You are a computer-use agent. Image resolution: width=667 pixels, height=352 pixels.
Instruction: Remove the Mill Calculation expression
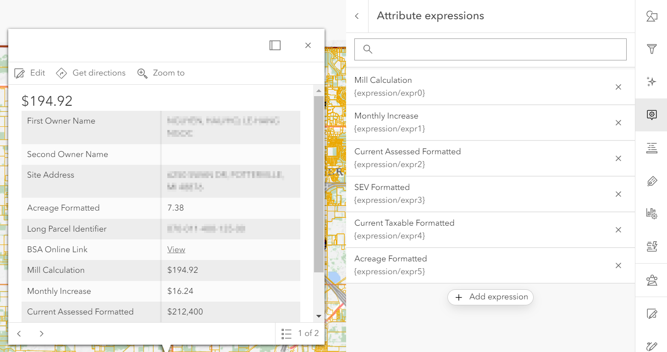coord(618,87)
